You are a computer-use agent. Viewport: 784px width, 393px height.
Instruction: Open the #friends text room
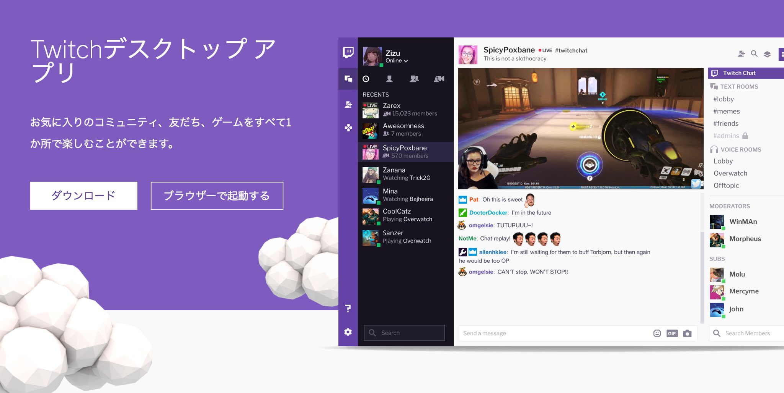[726, 123]
